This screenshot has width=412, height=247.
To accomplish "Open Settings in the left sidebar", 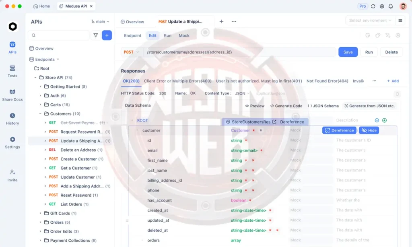I will [12, 143].
